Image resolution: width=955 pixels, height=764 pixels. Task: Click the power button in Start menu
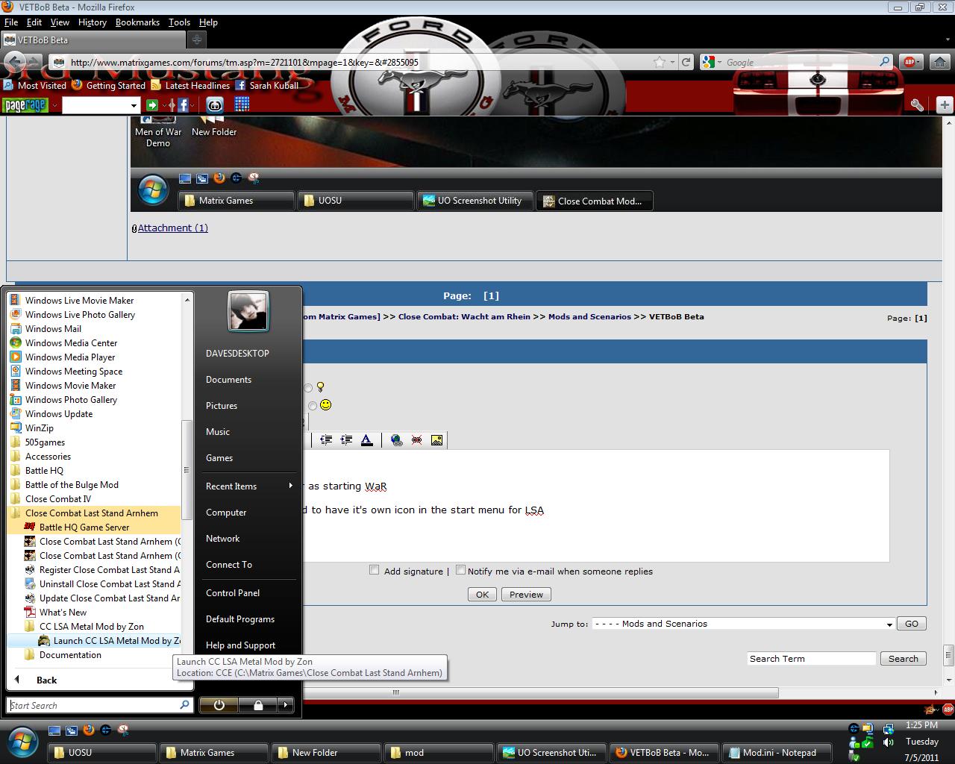pos(219,705)
